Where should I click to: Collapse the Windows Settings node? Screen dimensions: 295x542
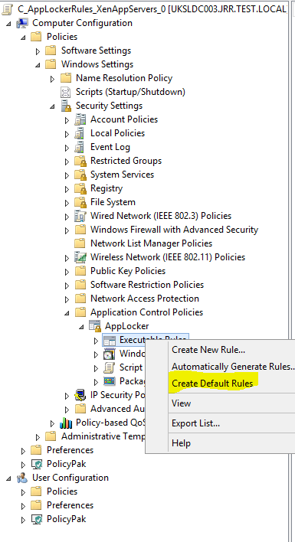click(38, 65)
